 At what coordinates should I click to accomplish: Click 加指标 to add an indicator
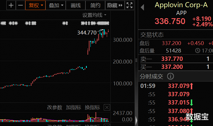tap(73, 107)
